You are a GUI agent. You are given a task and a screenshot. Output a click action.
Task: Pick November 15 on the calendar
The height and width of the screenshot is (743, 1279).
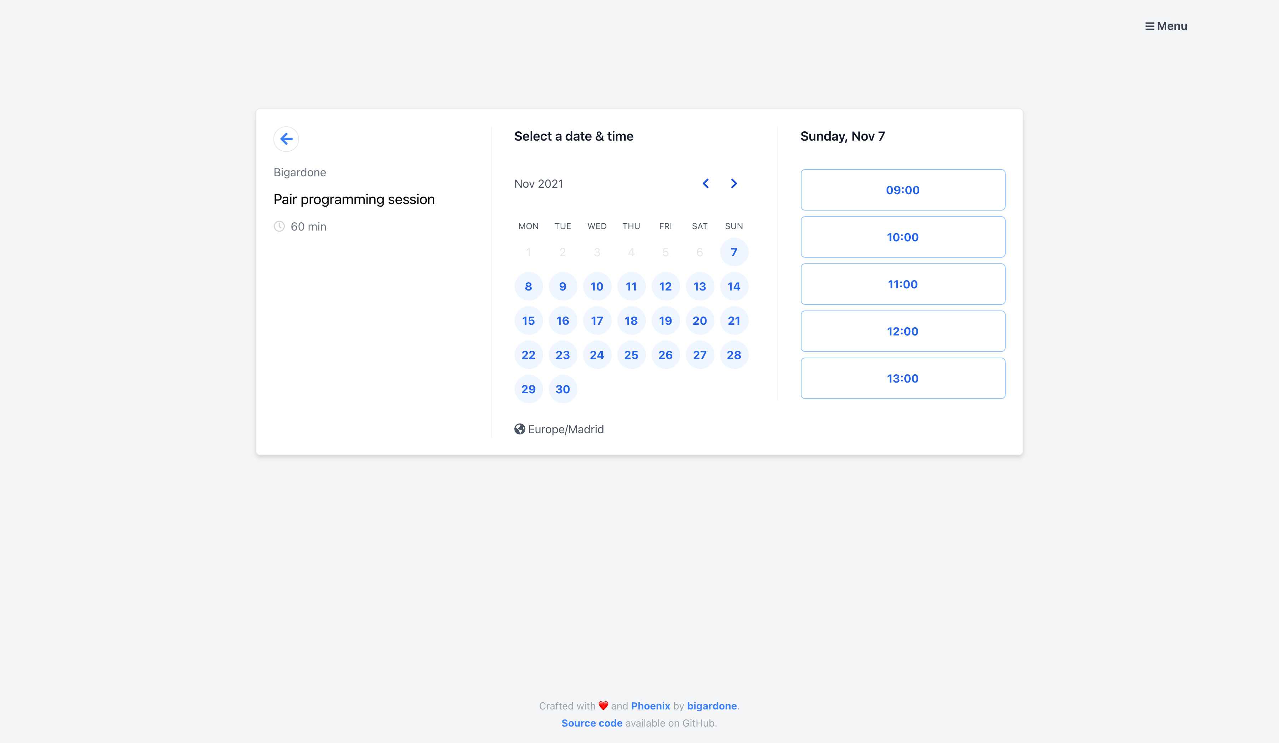(528, 321)
